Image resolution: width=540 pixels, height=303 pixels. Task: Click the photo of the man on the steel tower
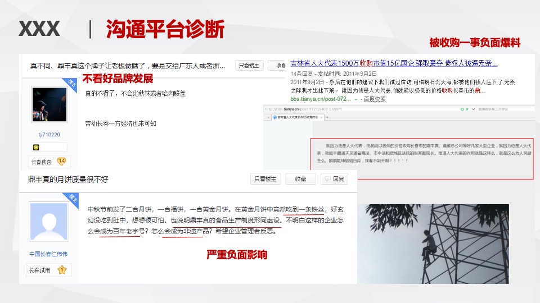pos(433,244)
